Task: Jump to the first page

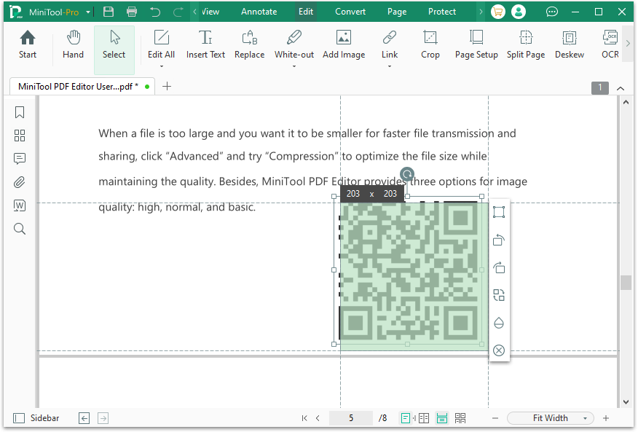Action: (x=304, y=418)
